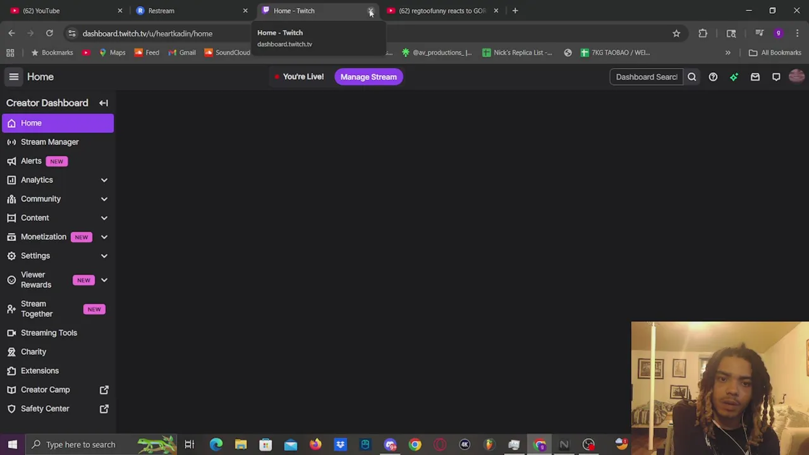Expand the Monetization section
This screenshot has height=455, width=809.
point(104,237)
